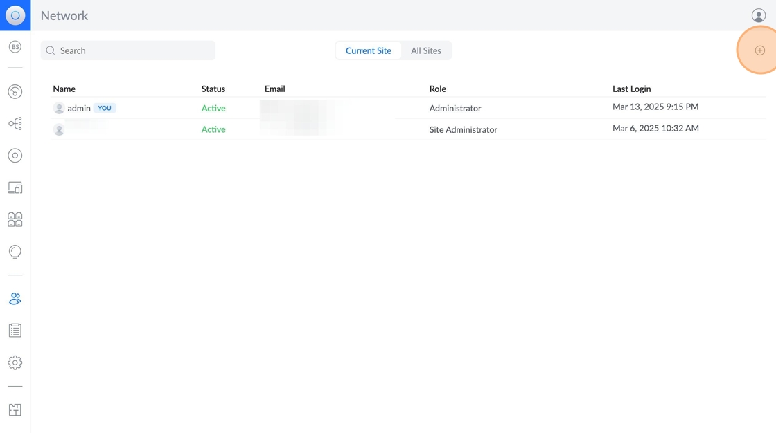Sort by the Role column header
776x433 pixels.
437,89
